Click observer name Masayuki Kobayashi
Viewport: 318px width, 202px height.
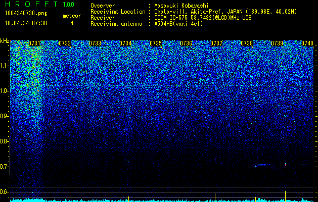pyautogui.click(x=181, y=6)
